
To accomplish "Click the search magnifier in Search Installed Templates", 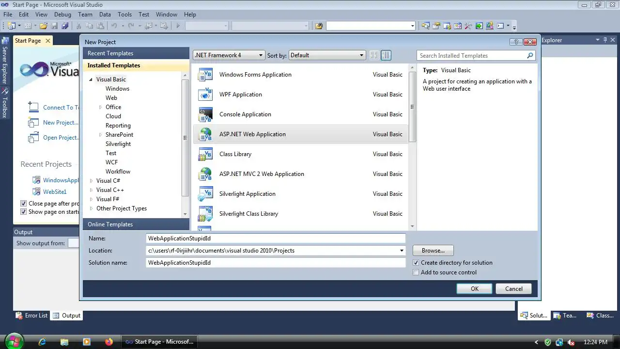I will 530,56.
